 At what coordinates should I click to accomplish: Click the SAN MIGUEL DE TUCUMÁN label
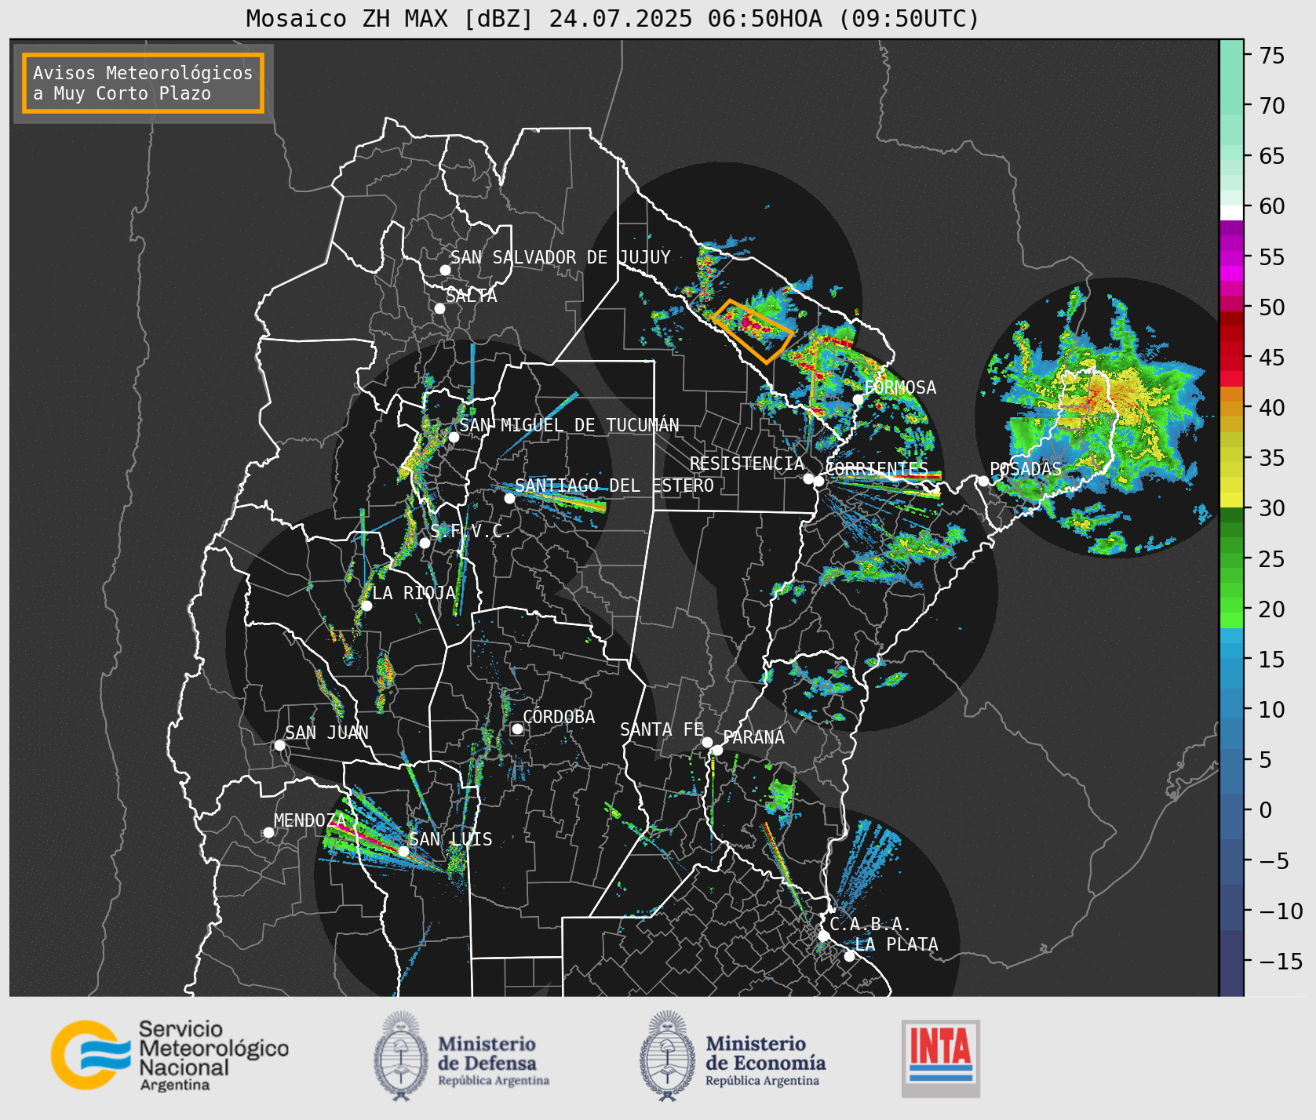coord(570,425)
